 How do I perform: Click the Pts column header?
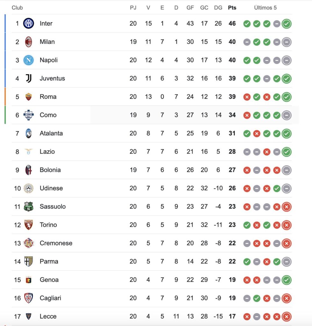coord(232,8)
